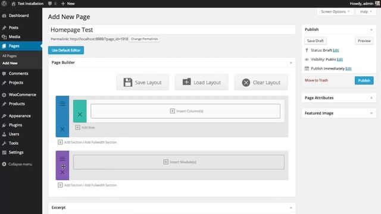Image resolution: width=381 pixels, height=214 pixels.
Task: Collapse the Excerpt panel arrow
Action: point(291,207)
